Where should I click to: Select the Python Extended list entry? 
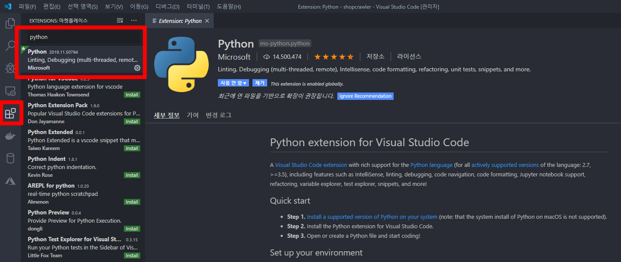(82, 140)
